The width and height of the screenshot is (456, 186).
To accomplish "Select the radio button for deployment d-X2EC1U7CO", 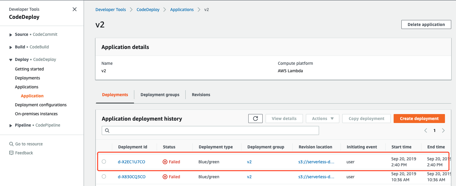I will point(104,162).
